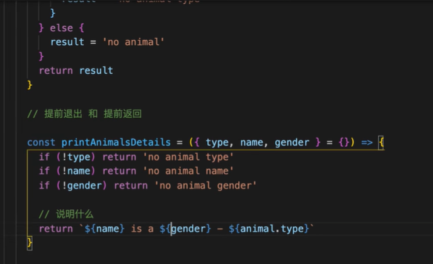The image size is (433, 264).
Task: Click the (!gender) condition
Action: [x=81, y=185]
